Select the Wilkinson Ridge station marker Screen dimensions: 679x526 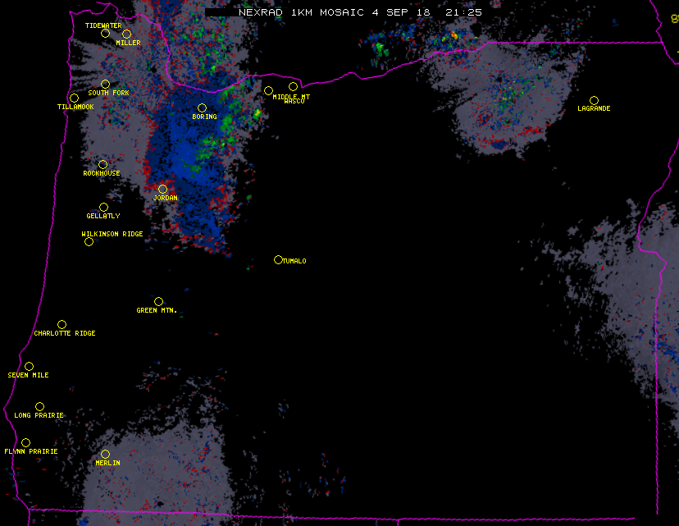[x=89, y=241]
